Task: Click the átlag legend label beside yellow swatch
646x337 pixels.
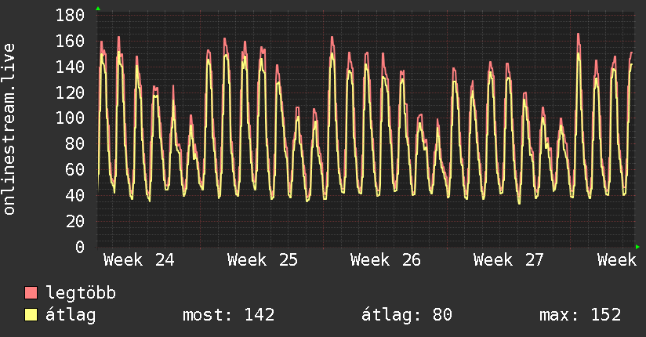Action: pyautogui.click(x=71, y=315)
